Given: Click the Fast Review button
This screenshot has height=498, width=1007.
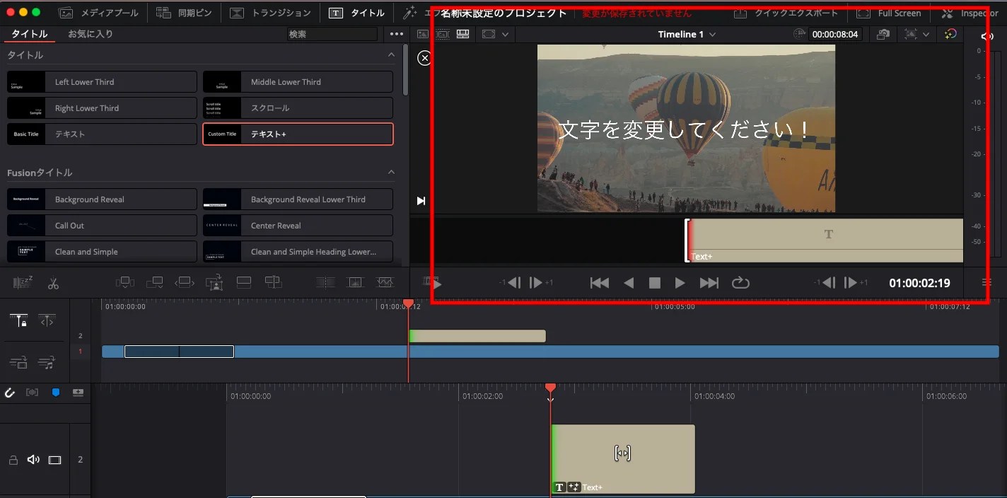Looking at the screenshot, I should coord(432,282).
